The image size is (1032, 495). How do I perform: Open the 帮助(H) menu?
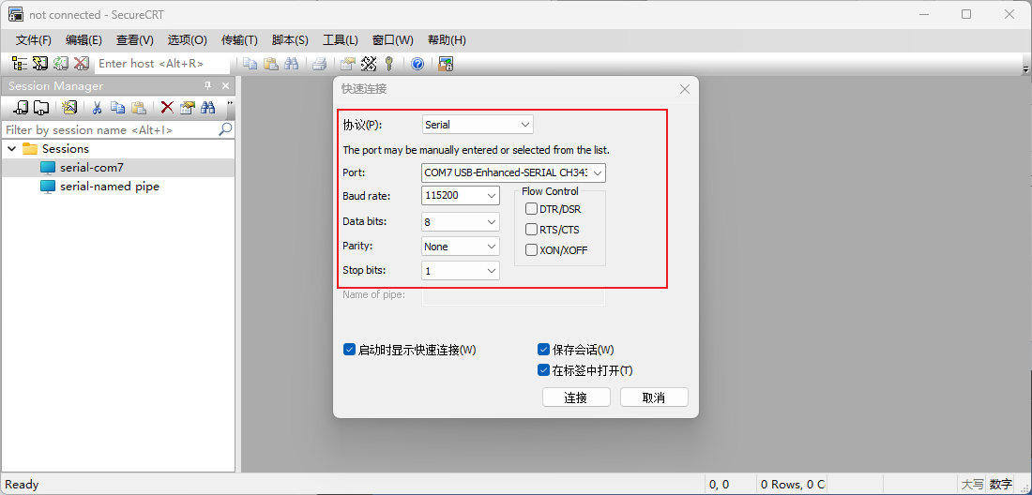pyautogui.click(x=447, y=40)
